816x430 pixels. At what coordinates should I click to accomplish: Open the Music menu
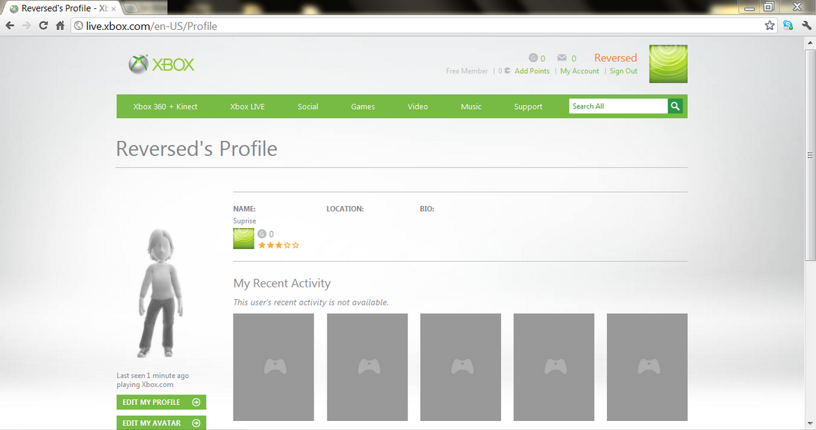pyautogui.click(x=471, y=106)
